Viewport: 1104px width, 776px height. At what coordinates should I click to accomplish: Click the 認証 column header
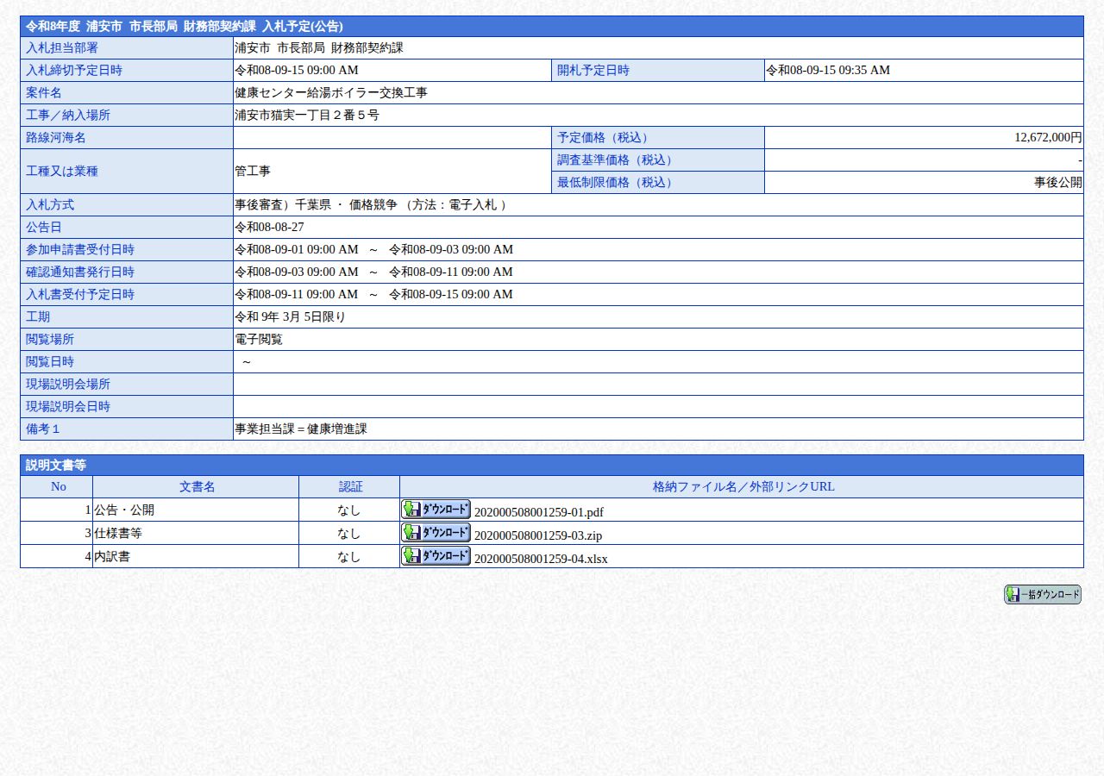pos(350,486)
